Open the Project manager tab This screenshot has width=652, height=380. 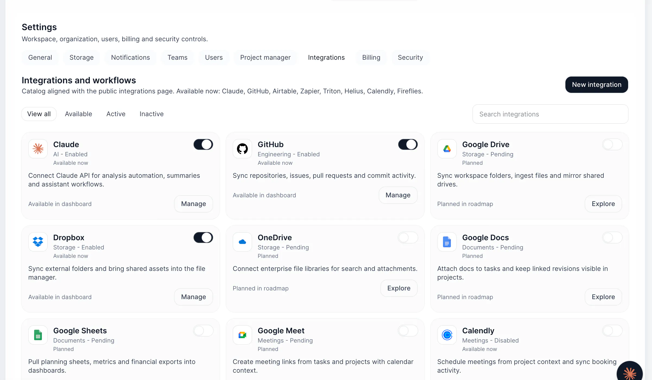point(265,58)
